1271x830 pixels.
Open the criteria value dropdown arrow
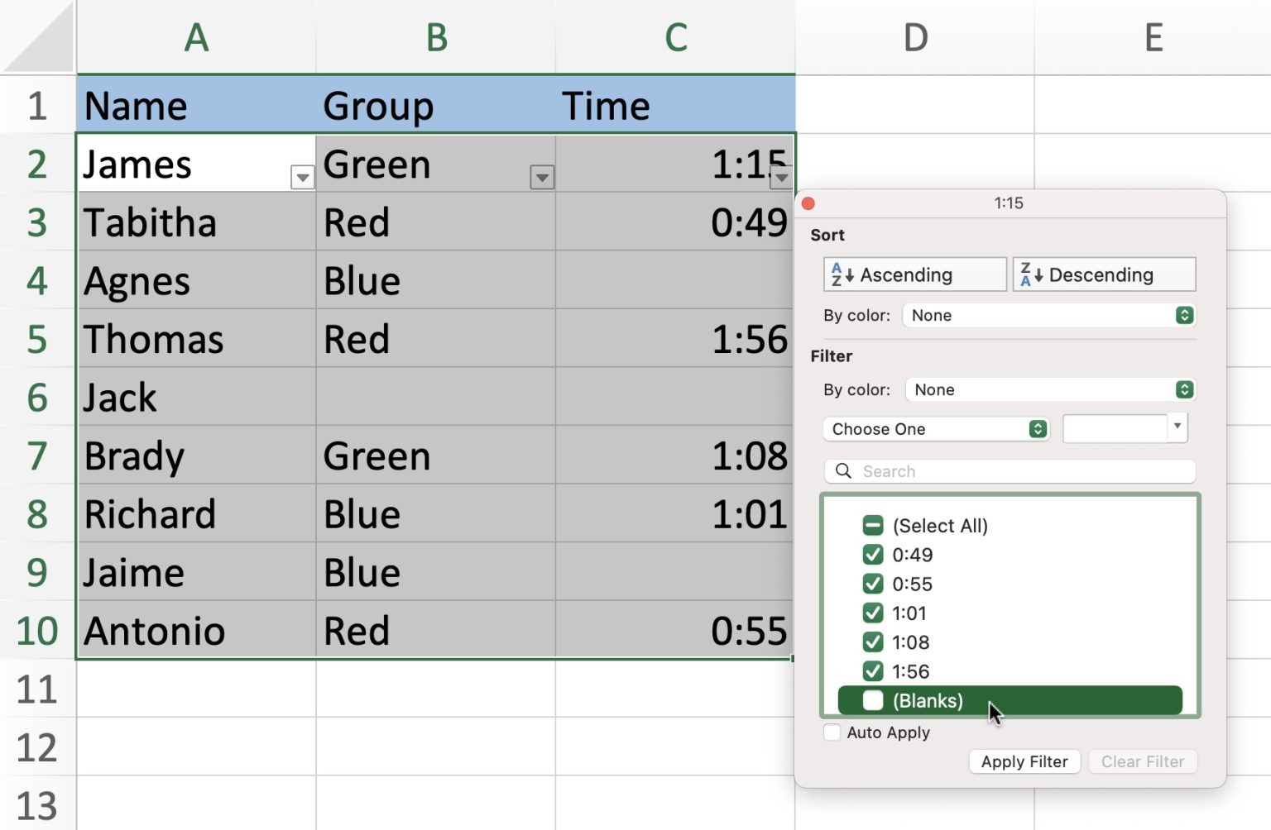(x=1177, y=427)
